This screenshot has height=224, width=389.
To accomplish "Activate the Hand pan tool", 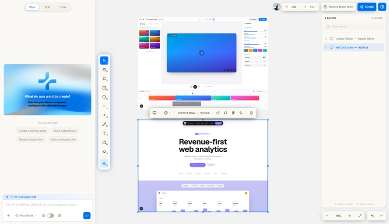I will [x=104, y=70].
